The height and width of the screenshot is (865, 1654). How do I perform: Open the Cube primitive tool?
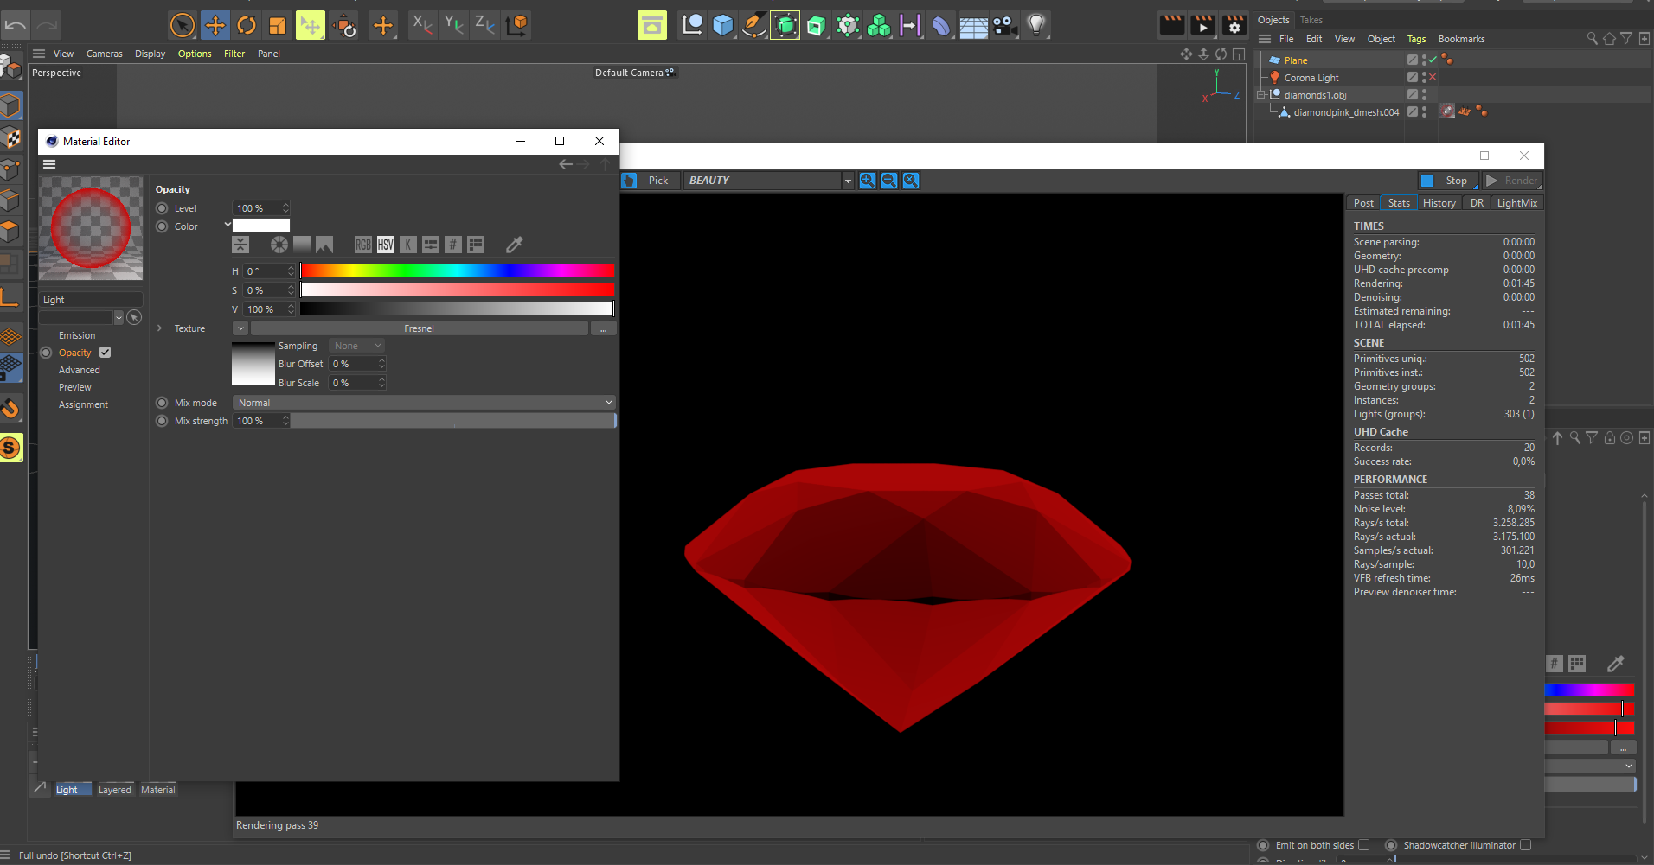(x=722, y=25)
